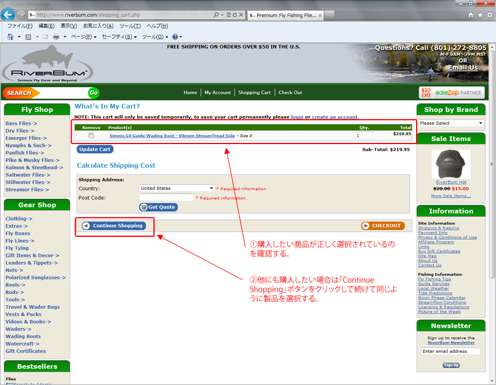496x385 pixels.
Task: Open the Shipping & Returns info link
Action: (x=438, y=228)
